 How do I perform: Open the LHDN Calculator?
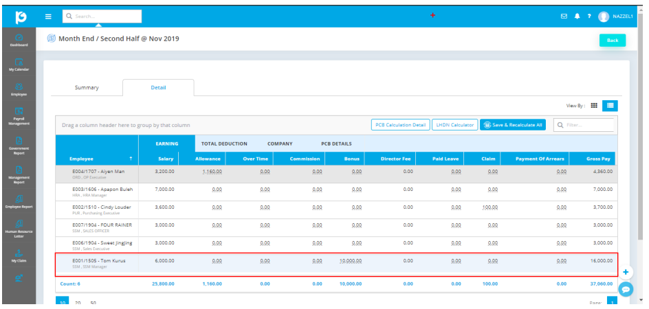click(454, 125)
